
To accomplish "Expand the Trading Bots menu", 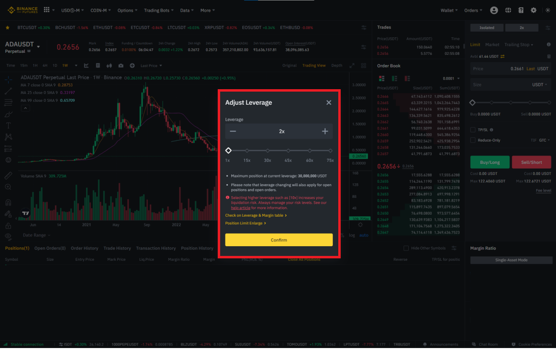I will click(x=158, y=10).
